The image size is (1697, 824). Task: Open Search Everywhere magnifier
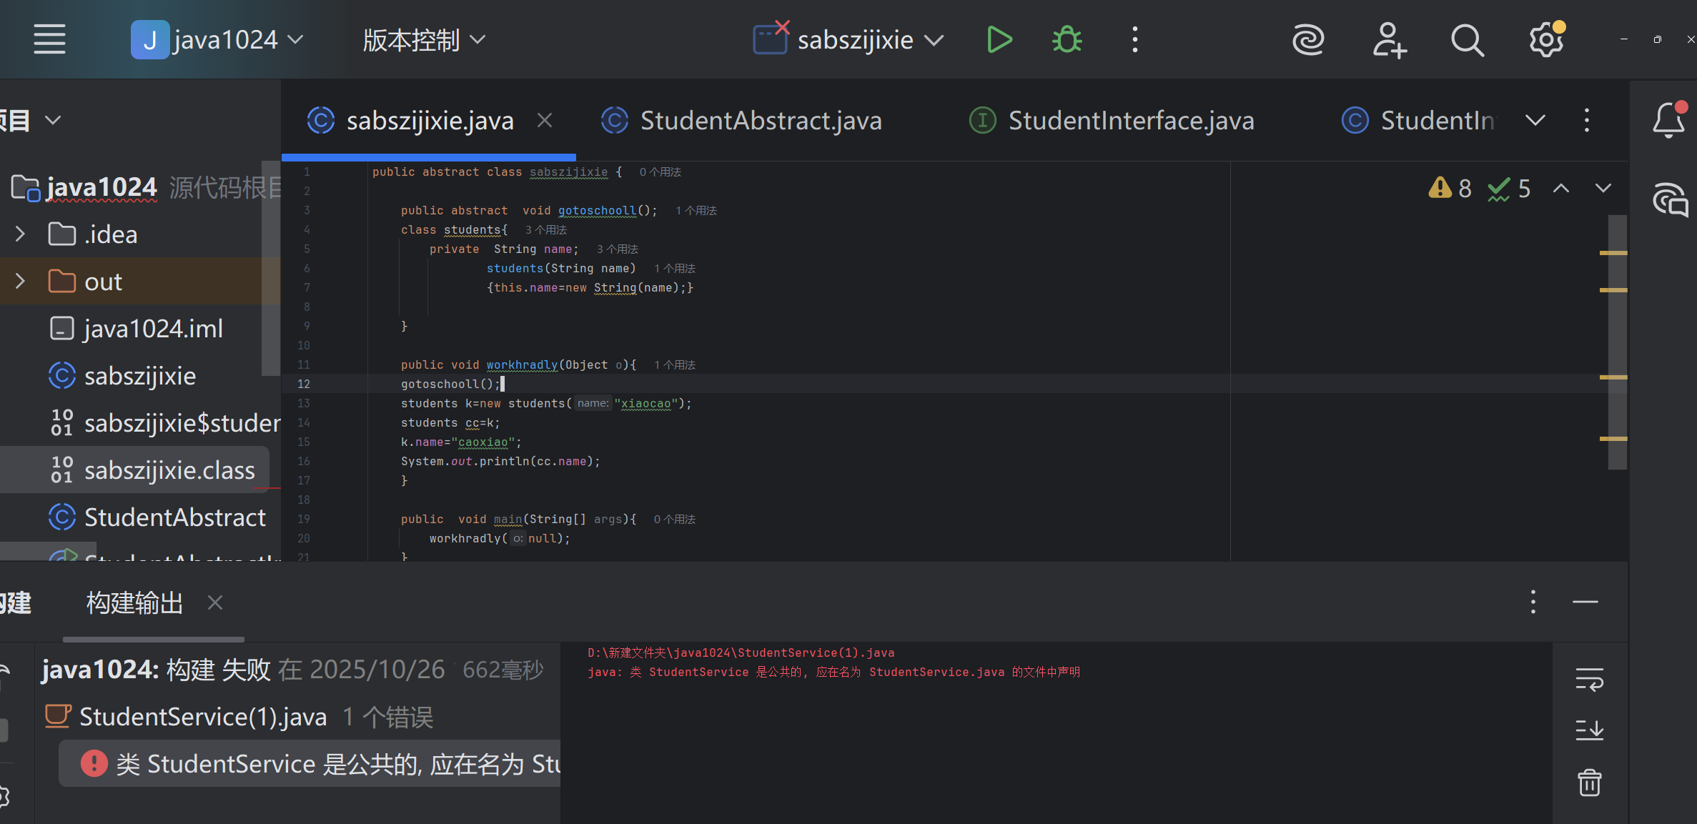pyautogui.click(x=1467, y=40)
